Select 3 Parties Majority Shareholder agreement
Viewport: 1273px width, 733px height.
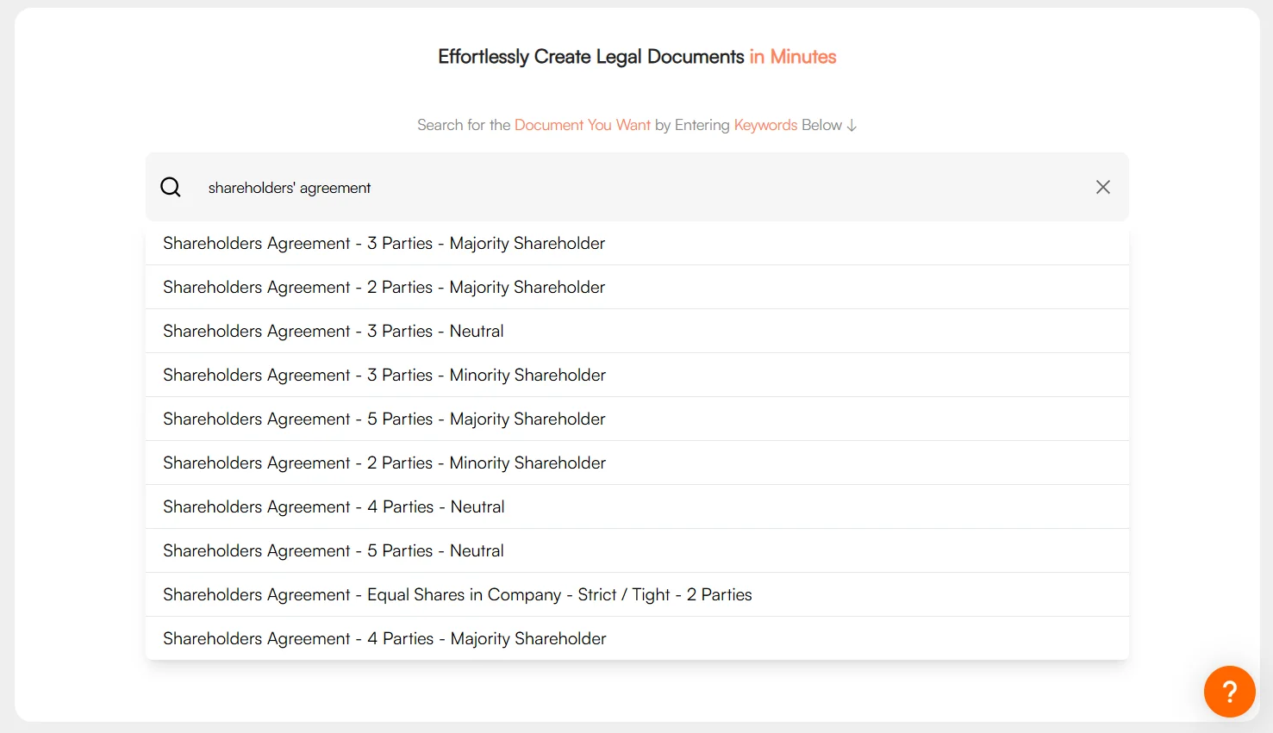pos(384,244)
